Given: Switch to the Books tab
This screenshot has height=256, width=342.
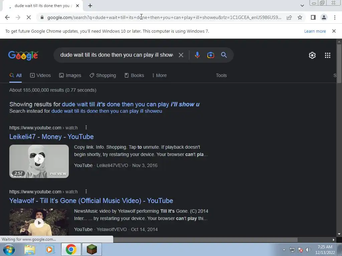Looking at the screenshot, I should [x=134, y=75].
